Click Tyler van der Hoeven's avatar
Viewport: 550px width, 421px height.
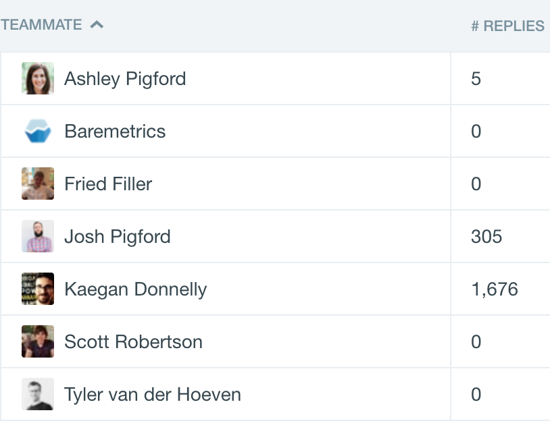point(38,394)
